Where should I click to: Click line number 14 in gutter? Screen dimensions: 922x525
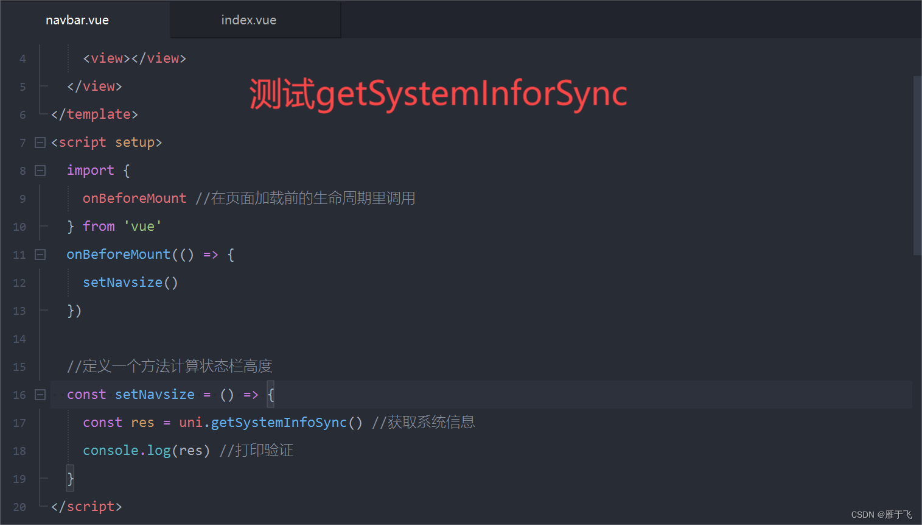click(19, 339)
